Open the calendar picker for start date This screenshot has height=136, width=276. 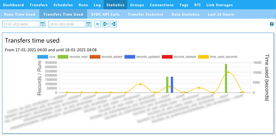42,24
